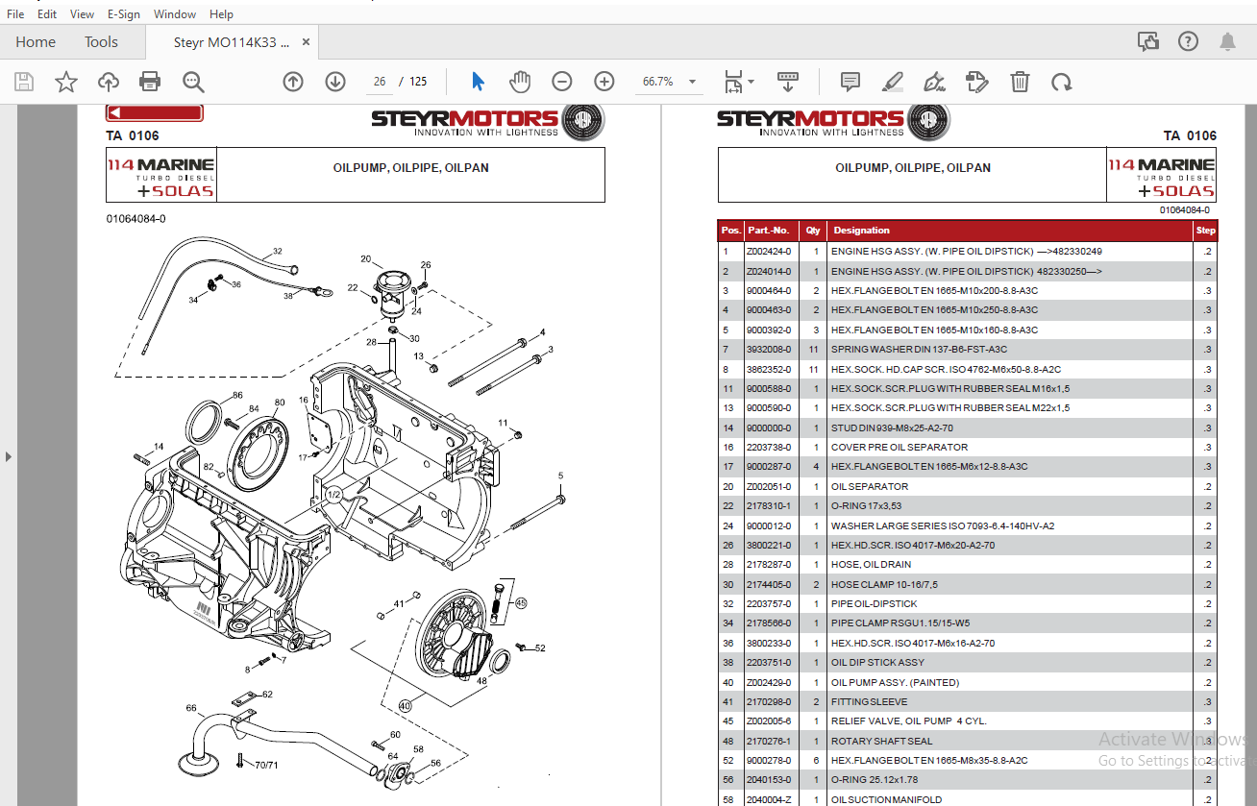Click the Designation column header
Image resolution: width=1257 pixels, height=806 pixels.
(x=862, y=231)
